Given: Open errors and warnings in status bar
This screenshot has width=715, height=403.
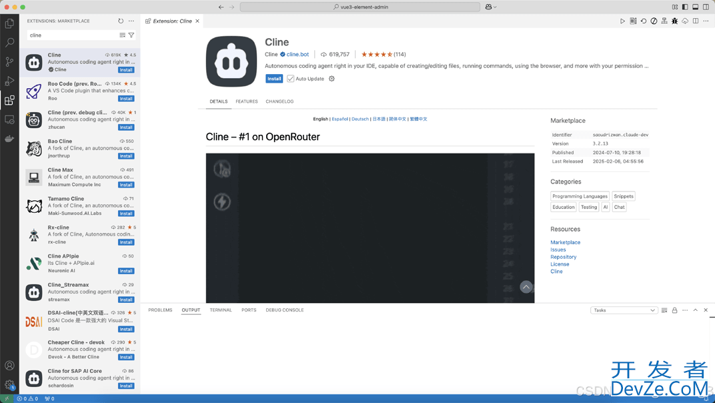Looking at the screenshot, I should click(27, 399).
